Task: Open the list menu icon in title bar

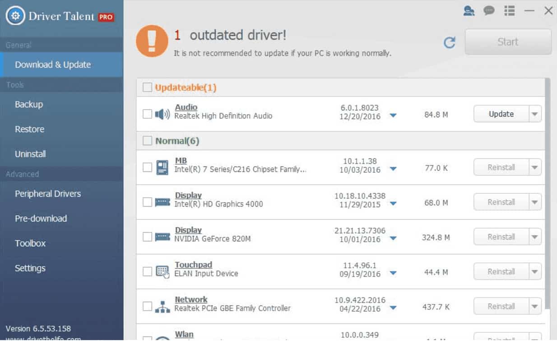Action: [509, 11]
